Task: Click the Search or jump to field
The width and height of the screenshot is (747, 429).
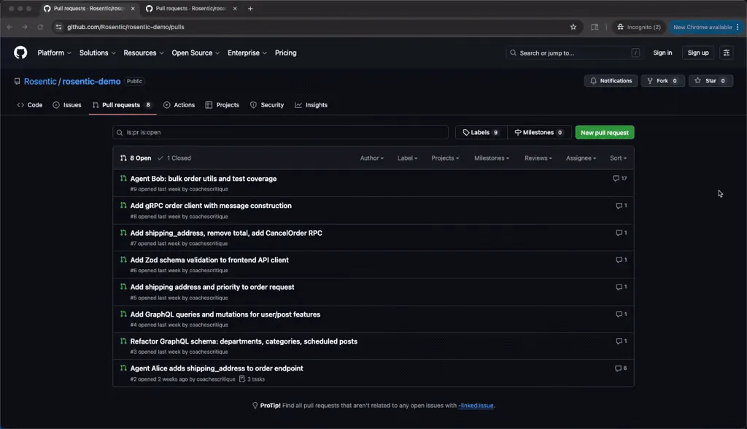Action: (x=575, y=53)
